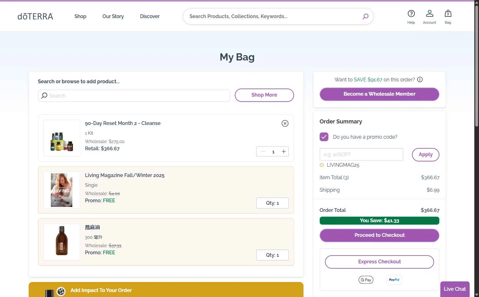
Task: Focus the bag Search input field
Action: [134, 96]
